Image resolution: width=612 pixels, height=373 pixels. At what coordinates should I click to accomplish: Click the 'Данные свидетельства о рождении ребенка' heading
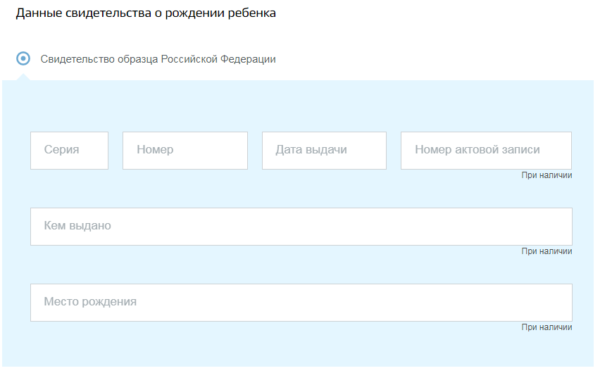(145, 14)
